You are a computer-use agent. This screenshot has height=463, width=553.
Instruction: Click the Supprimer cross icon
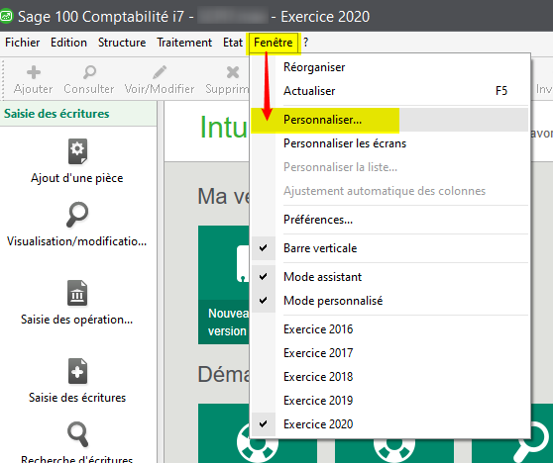233,72
